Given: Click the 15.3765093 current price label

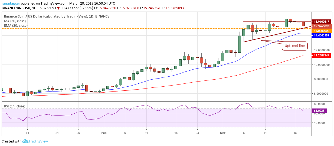Looking at the screenshot, I should click(x=322, y=26).
